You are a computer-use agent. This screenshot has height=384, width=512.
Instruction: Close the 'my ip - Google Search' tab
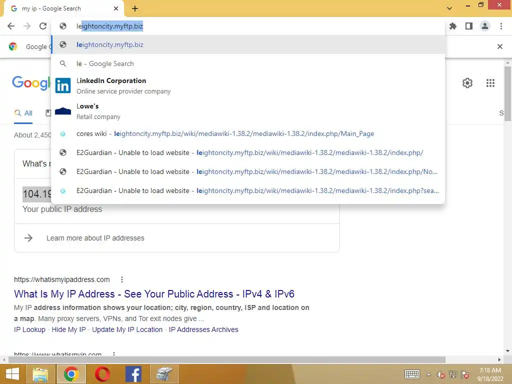tap(116, 8)
